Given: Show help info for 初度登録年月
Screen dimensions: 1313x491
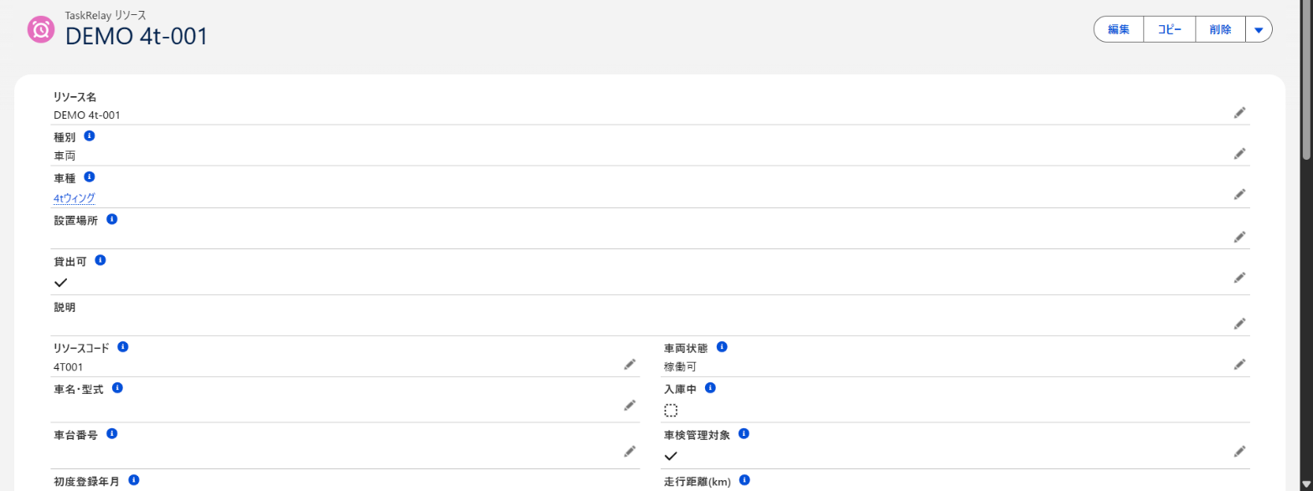Looking at the screenshot, I should (133, 480).
